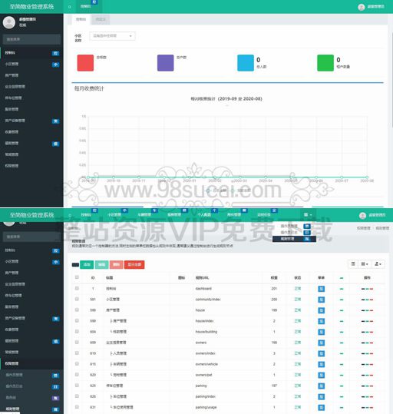The width and height of the screenshot is (393, 414).
Task: Click badge beside 控制台 in upper sidebar
Action: (55, 53)
